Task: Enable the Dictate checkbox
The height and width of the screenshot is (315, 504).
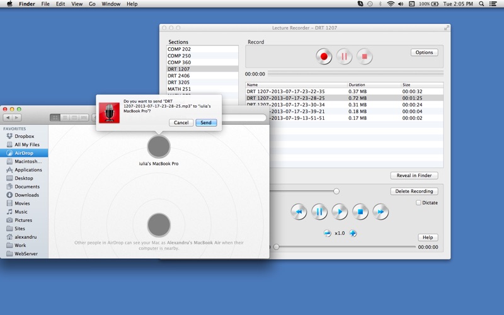Action: click(418, 203)
